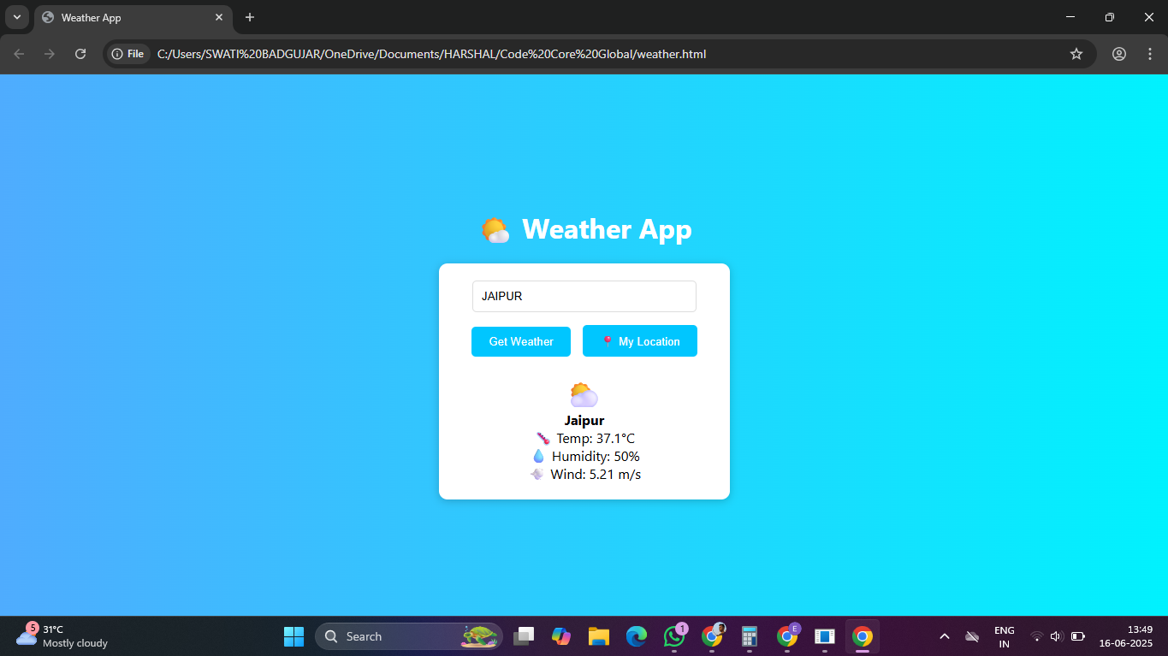Click the weather condition icon above Jaipur
Screen dimensions: 1168x656
(584, 395)
